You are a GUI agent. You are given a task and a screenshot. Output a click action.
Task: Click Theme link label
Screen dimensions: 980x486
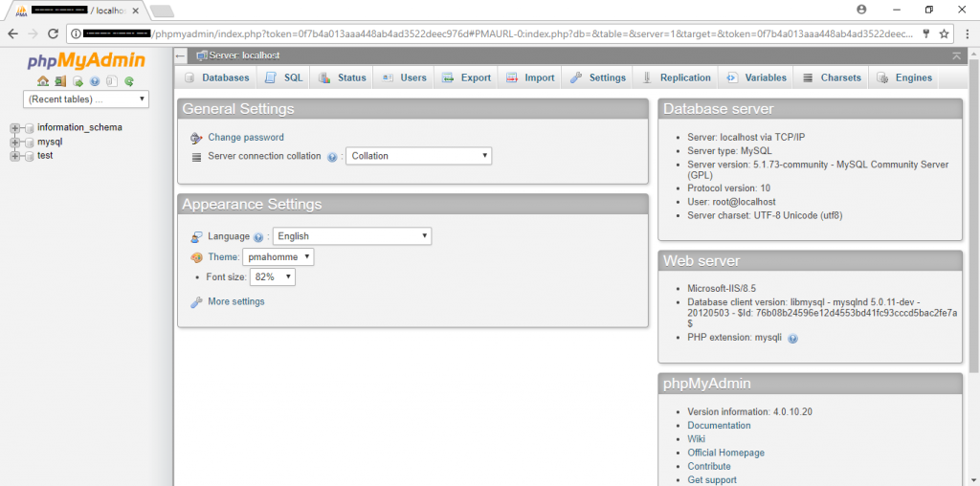tap(222, 256)
